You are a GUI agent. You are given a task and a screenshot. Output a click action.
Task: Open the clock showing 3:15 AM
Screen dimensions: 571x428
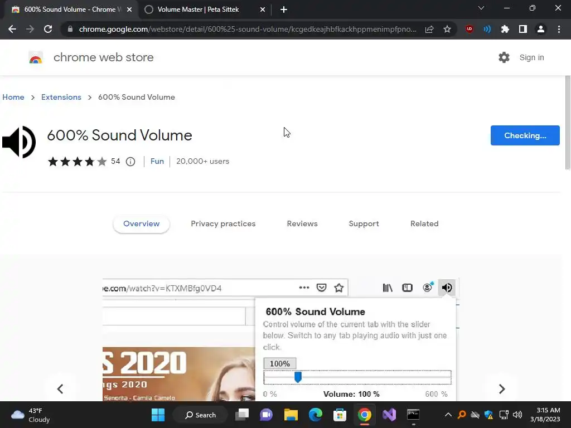tap(545, 415)
